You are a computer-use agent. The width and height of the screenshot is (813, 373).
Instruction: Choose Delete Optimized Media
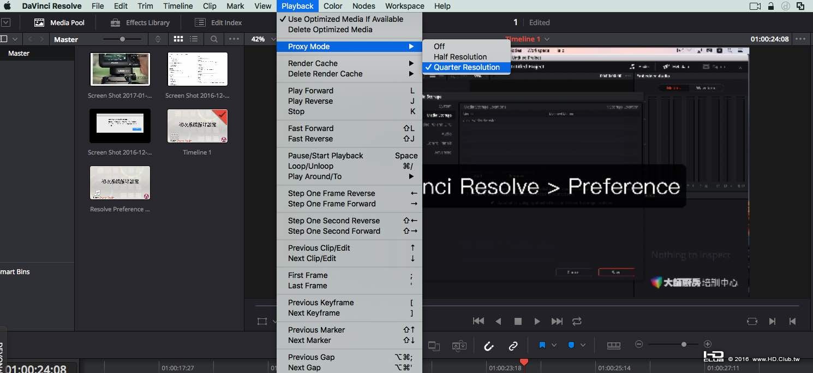coord(349,29)
